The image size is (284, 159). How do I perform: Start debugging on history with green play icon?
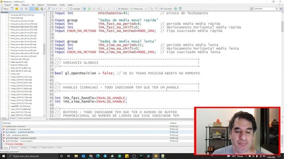point(89,9)
